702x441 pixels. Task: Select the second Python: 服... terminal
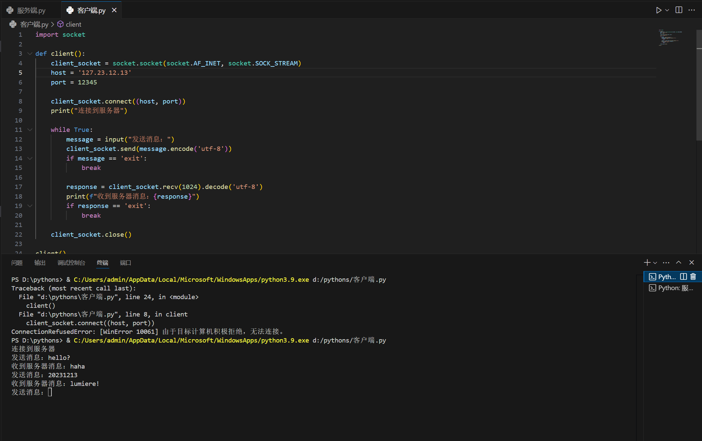pyautogui.click(x=672, y=288)
